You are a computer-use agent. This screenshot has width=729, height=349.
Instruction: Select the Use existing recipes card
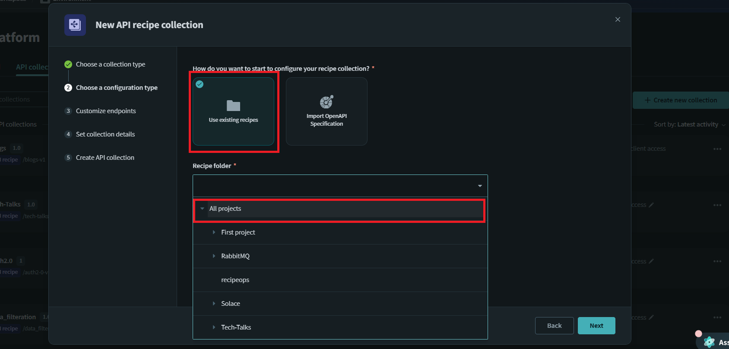pos(233,111)
